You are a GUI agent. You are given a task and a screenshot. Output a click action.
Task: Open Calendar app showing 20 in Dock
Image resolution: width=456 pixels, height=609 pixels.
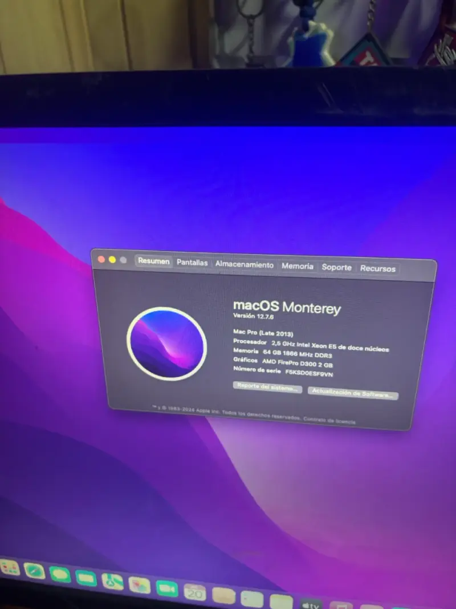194,592
